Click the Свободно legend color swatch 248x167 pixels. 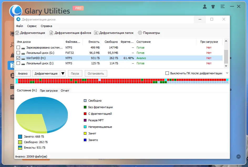(x=85, y=100)
